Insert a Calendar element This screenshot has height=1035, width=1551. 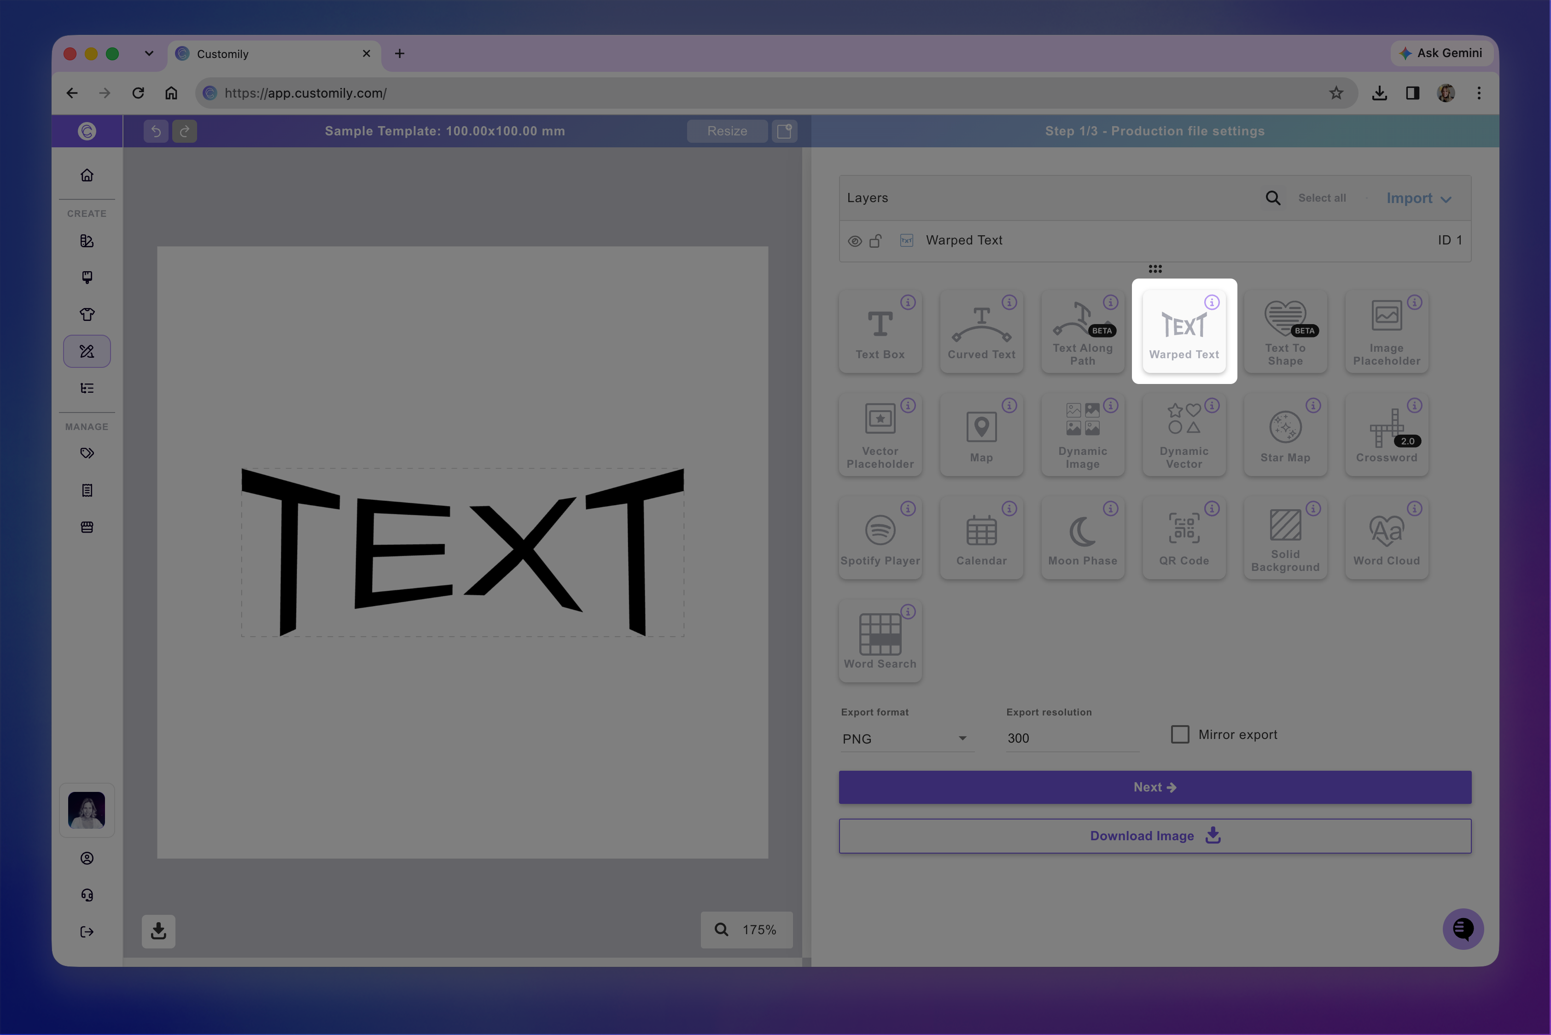981,537
